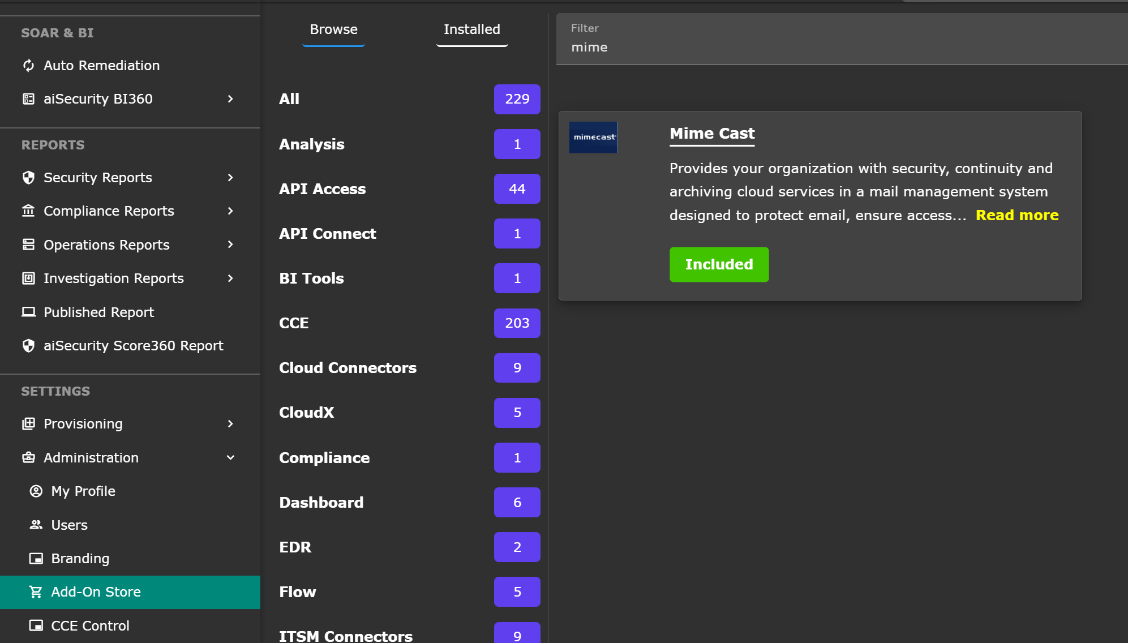Switch to the Installed tab

pos(471,29)
